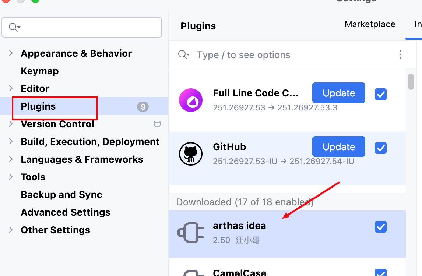Expand the Editor settings section
Image resolution: width=422 pixels, height=276 pixels.
[x=11, y=89]
